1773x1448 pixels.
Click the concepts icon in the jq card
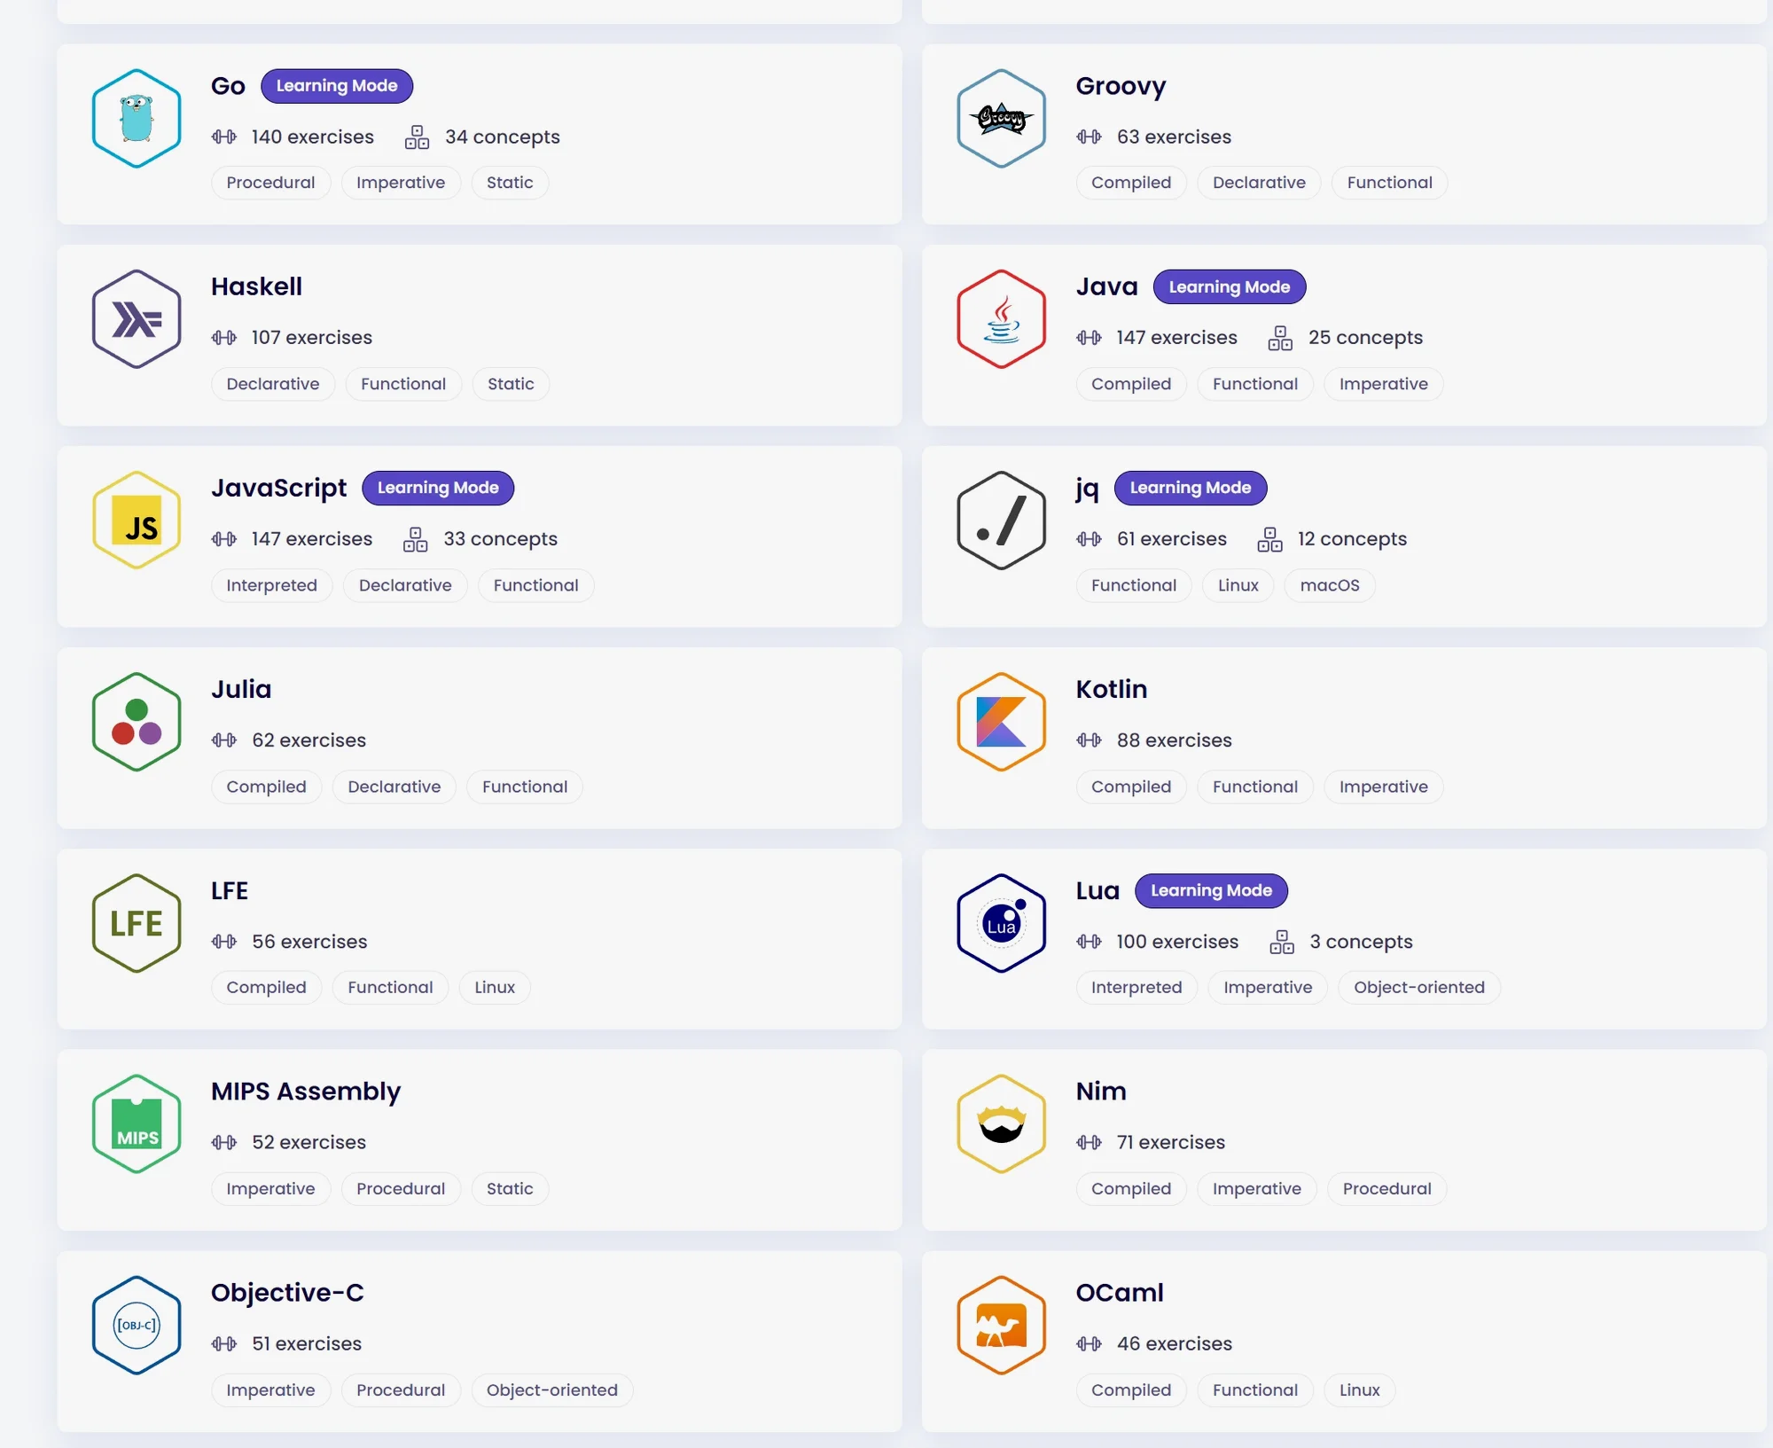tap(1269, 539)
